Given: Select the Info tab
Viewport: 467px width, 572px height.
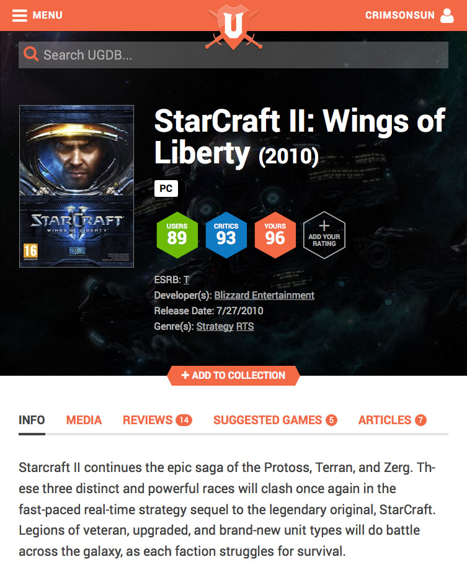Looking at the screenshot, I should 32,420.
